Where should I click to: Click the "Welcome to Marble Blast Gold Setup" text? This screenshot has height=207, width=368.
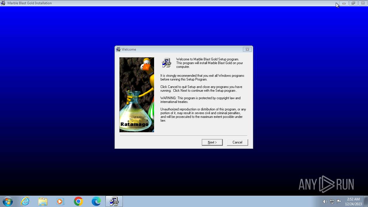point(210,63)
